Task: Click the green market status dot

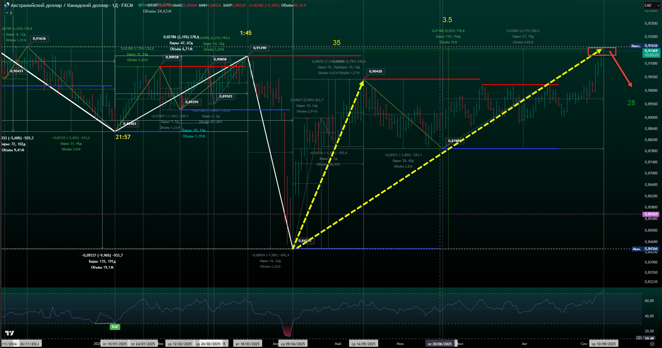Action: (x=140, y=5)
